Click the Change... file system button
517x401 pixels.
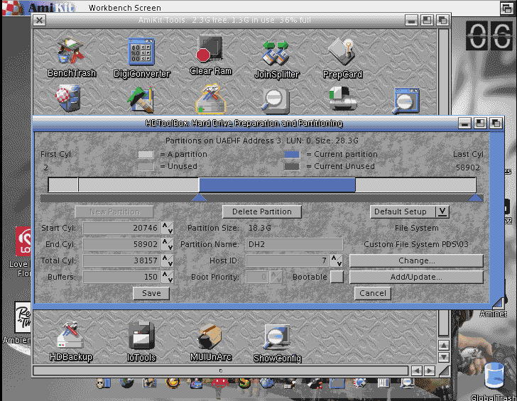point(416,260)
